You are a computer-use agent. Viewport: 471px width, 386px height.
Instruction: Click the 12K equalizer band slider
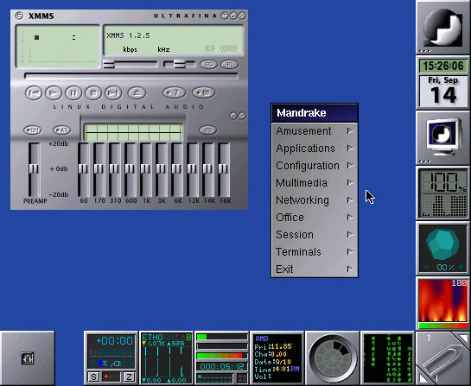[193, 169]
